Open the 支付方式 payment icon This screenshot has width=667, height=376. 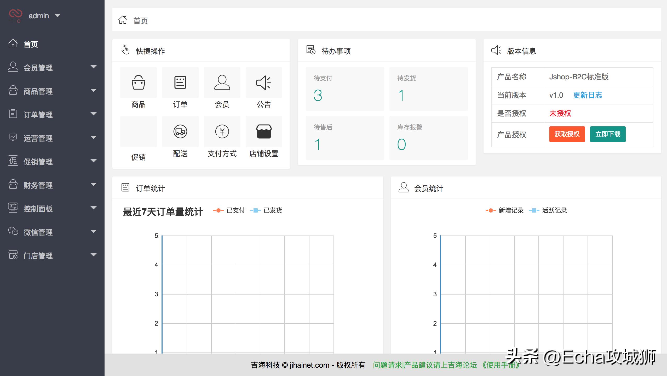222,132
